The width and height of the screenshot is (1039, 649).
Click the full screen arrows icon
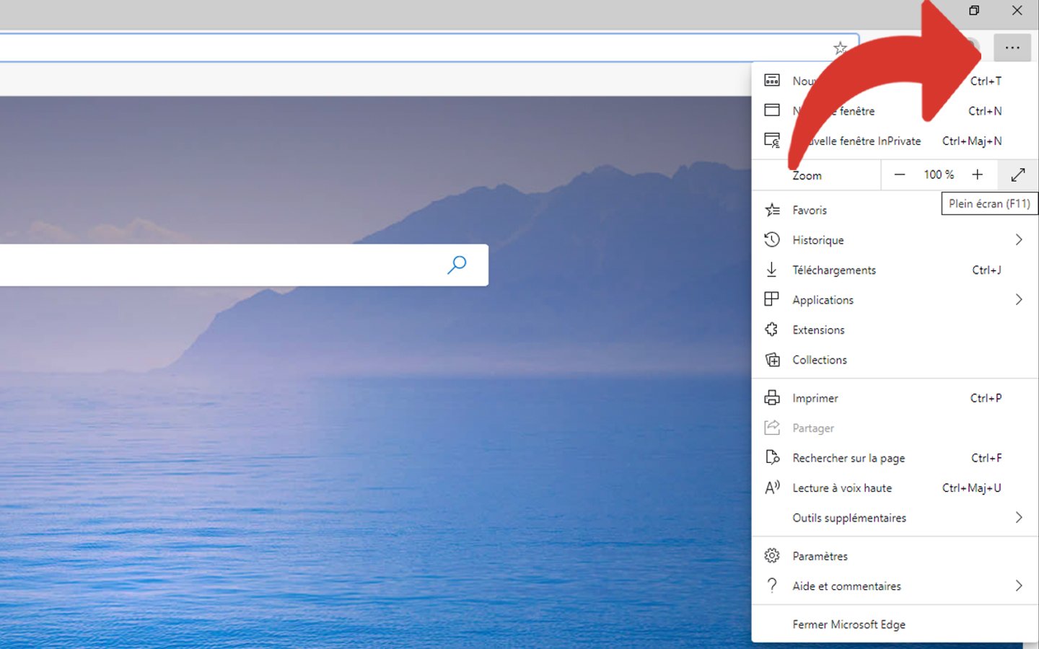1017,175
